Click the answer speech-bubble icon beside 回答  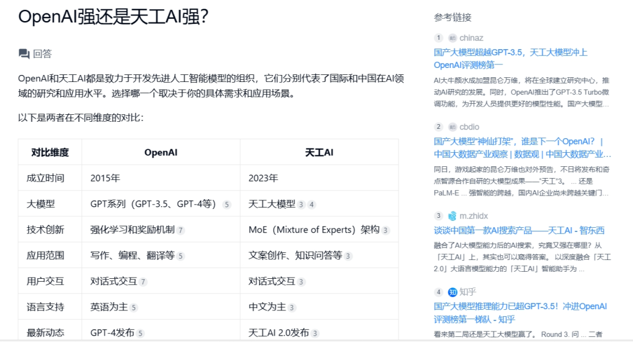[24, 54]
